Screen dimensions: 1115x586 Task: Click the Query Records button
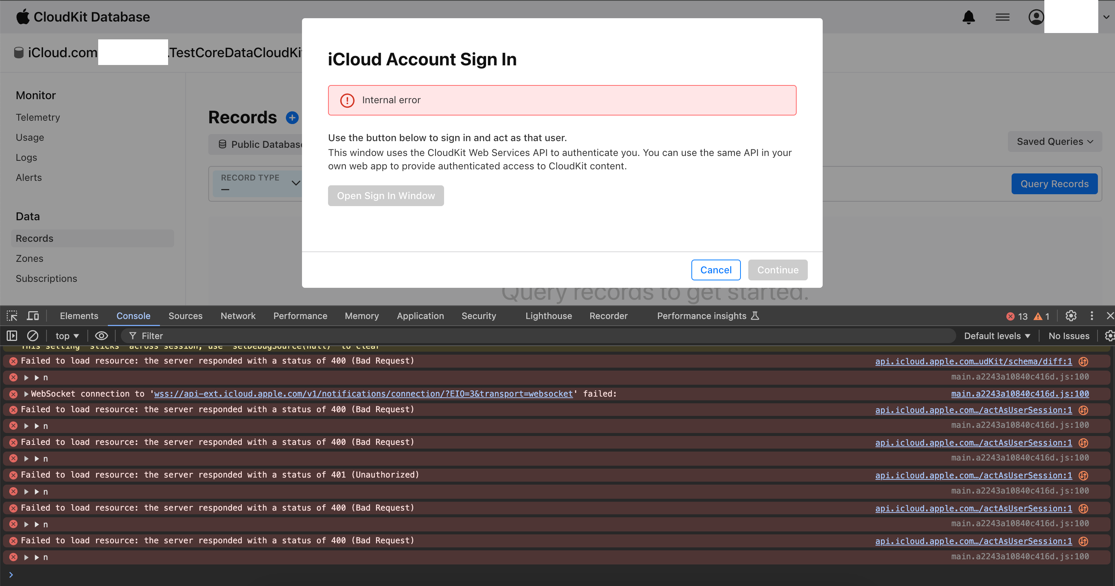coord(1054,184)
